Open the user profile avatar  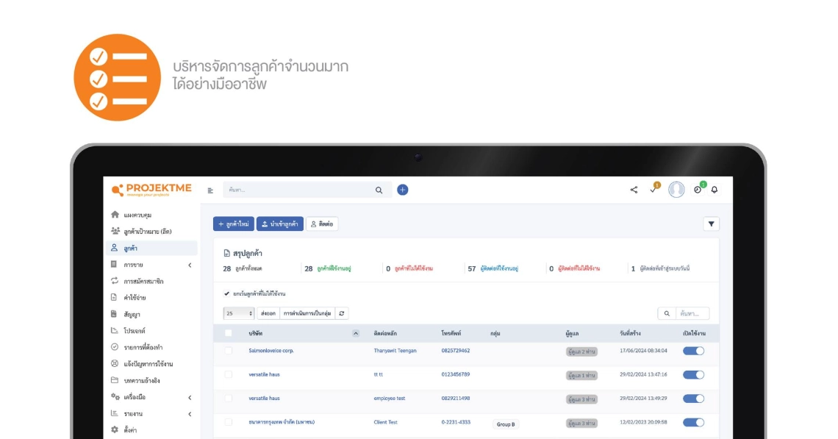click(676, 190)
